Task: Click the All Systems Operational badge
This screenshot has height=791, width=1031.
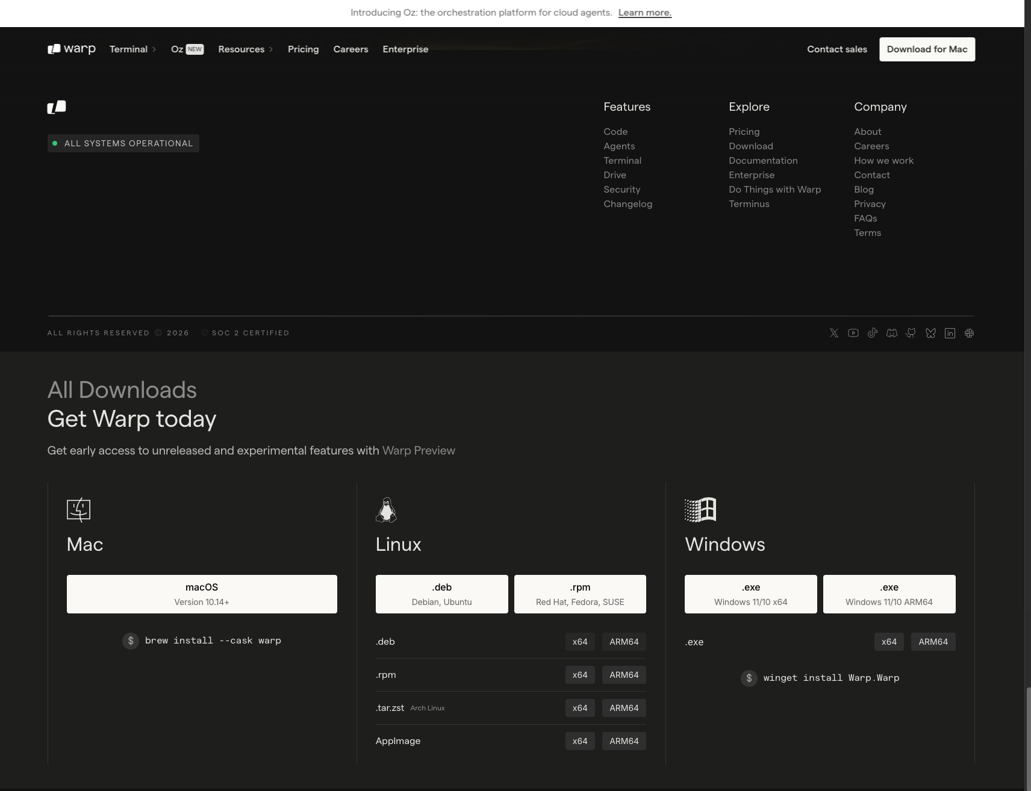Action: click(x=123, y=143)
